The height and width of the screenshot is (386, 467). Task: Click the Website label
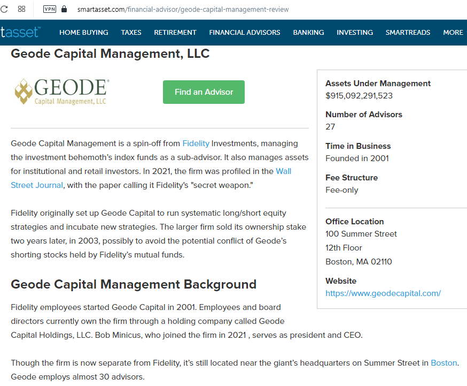341,281
